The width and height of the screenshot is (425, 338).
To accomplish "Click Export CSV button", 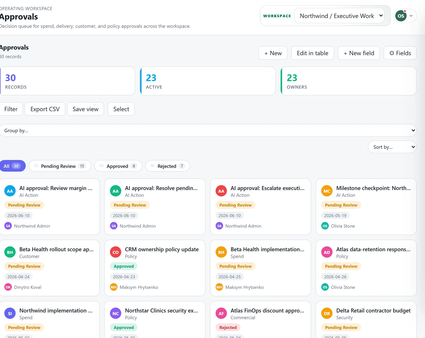I will [x=45, y=109].
